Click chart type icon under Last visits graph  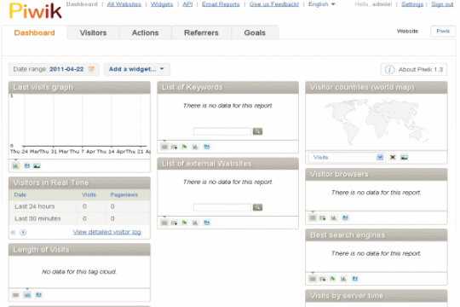pos(15,165)
